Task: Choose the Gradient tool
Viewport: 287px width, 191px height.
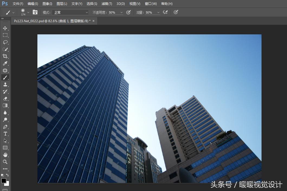Action: click(5, 106)
